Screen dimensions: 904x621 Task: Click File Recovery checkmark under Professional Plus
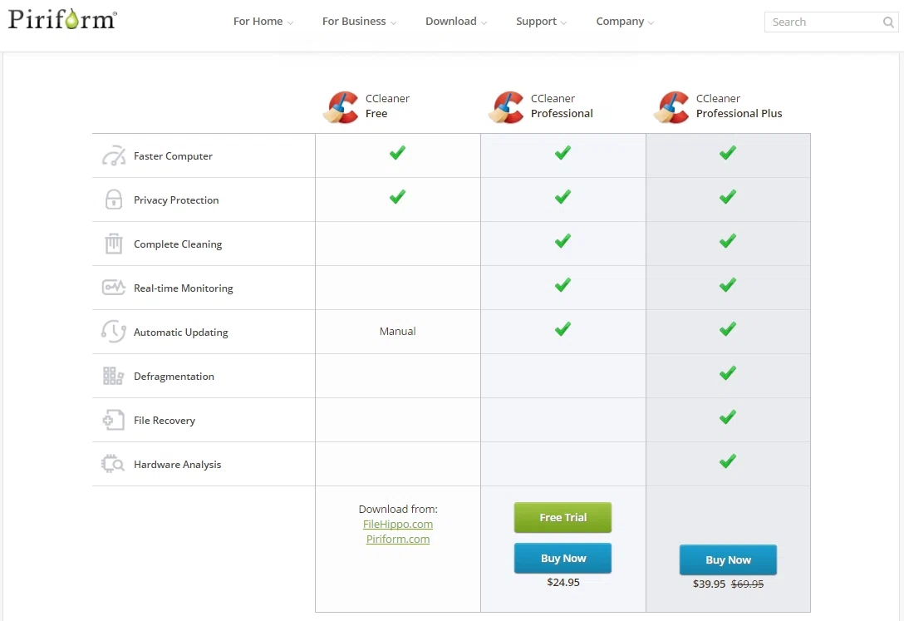tap(728, 416)
